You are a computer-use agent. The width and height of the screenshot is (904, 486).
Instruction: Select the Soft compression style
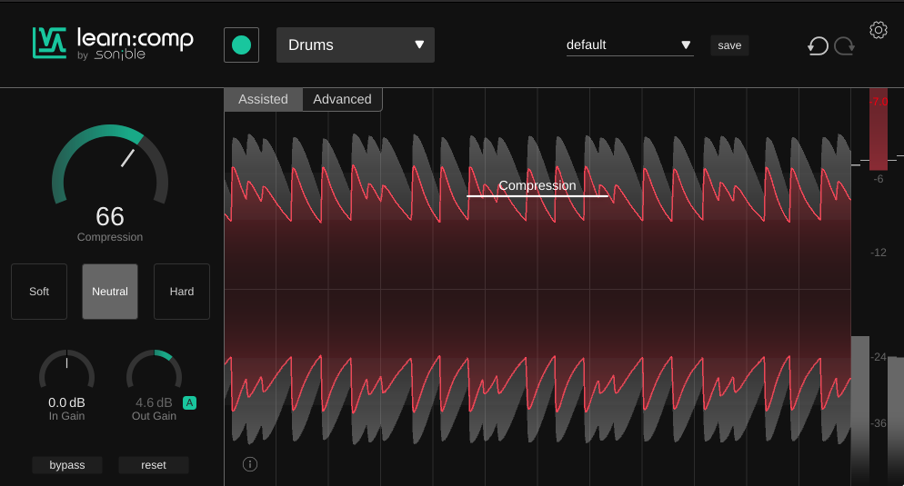coord(39,292)
